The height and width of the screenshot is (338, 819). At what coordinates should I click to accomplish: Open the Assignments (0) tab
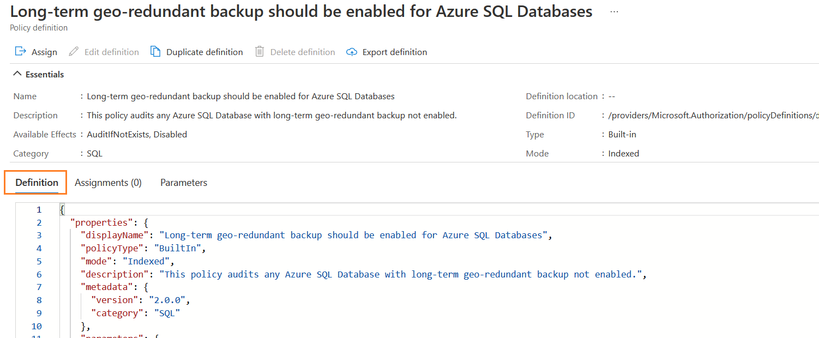click(108, 183)
